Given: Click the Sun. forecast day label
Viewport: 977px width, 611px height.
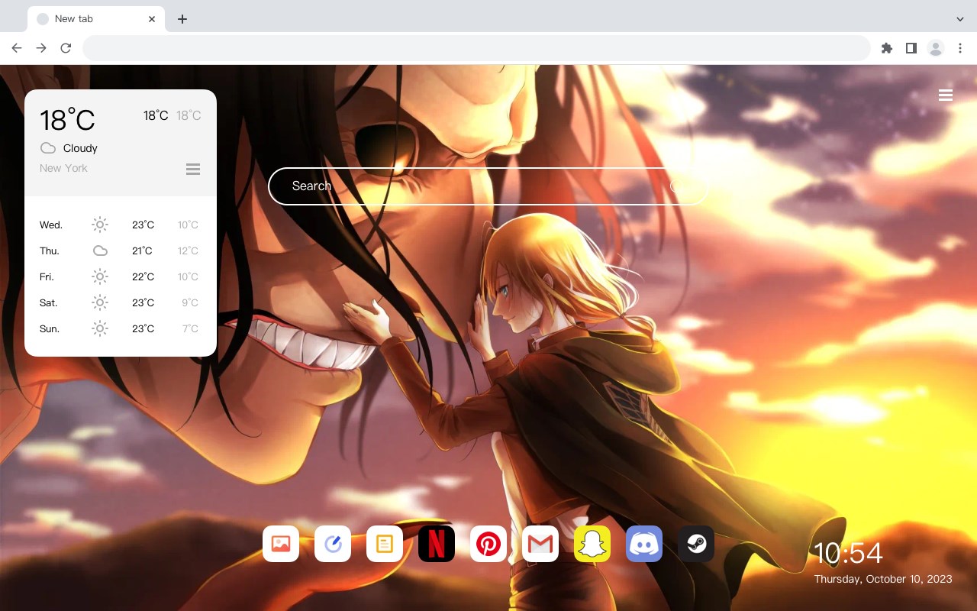Looking at the screenshot, I should (50, 328).
